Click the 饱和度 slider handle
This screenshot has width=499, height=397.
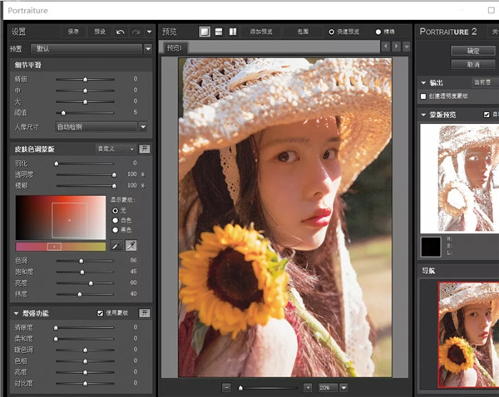coord(82,272)
